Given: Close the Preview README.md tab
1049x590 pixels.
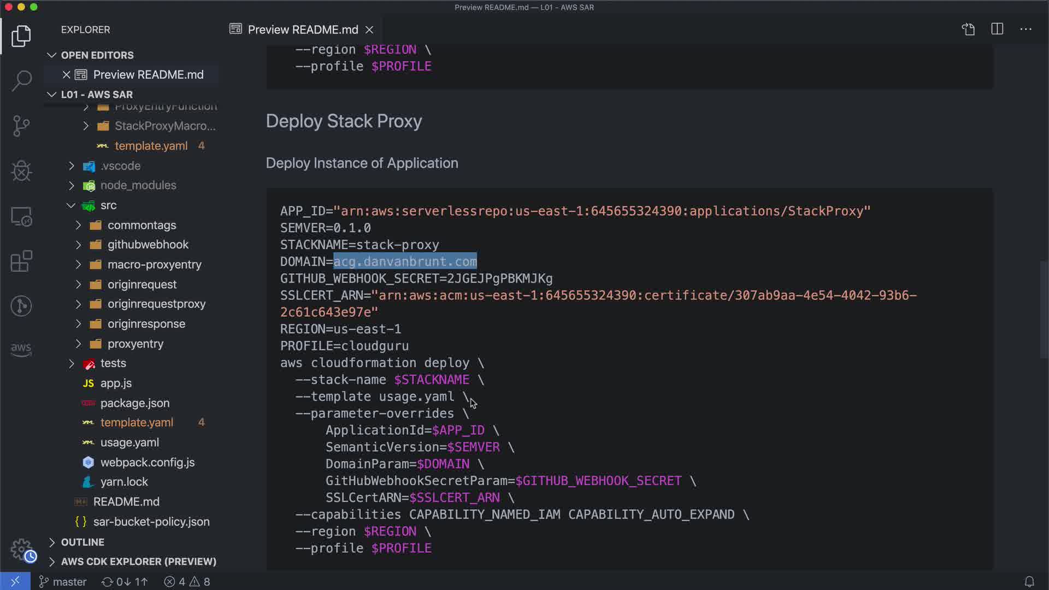Looking at the screenshot, I should [x=369, y=29].
